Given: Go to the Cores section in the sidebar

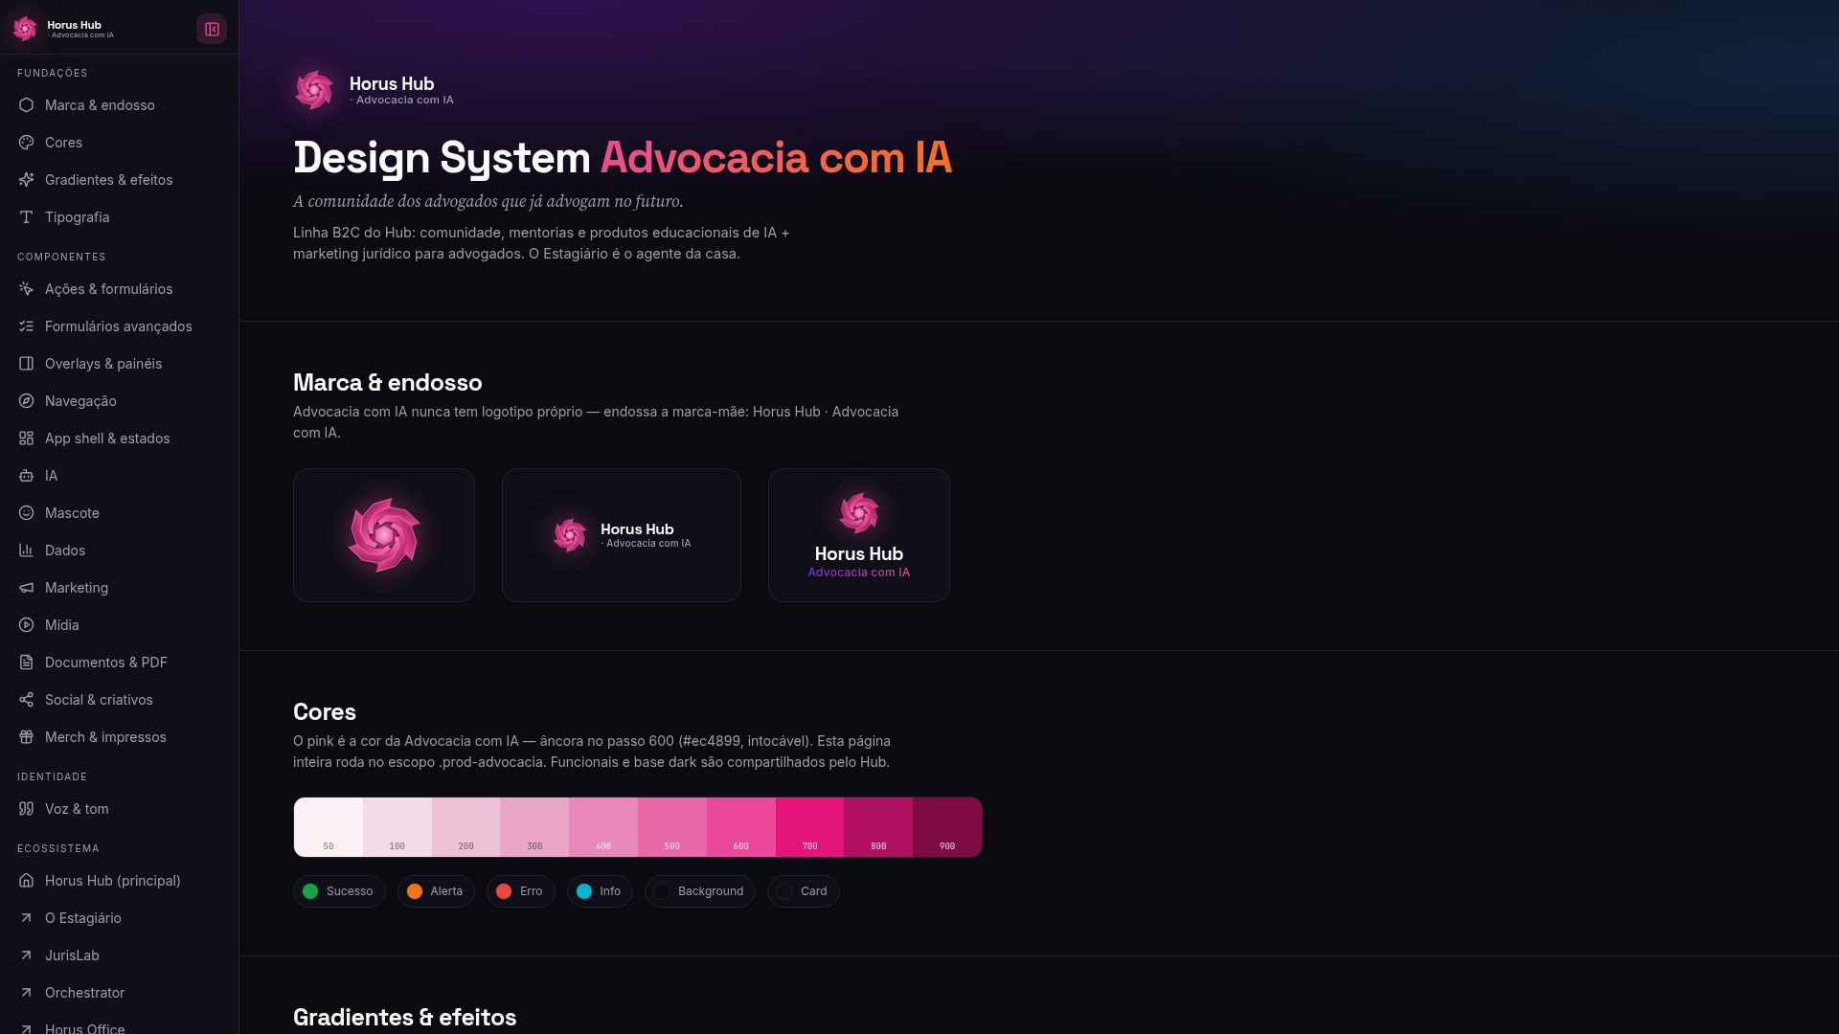Looking at the screenshot, I should coord(119,143).
